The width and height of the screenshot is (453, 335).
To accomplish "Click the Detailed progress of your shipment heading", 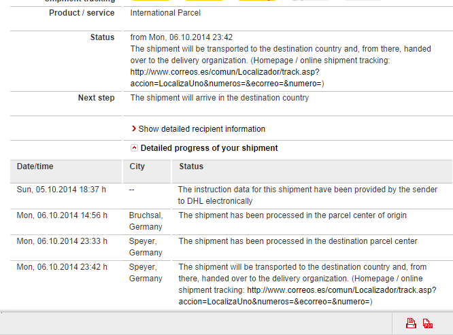I will tap(209, 148).
